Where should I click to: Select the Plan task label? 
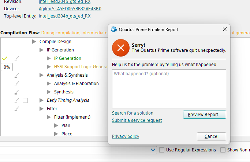(x=66, y=126)
